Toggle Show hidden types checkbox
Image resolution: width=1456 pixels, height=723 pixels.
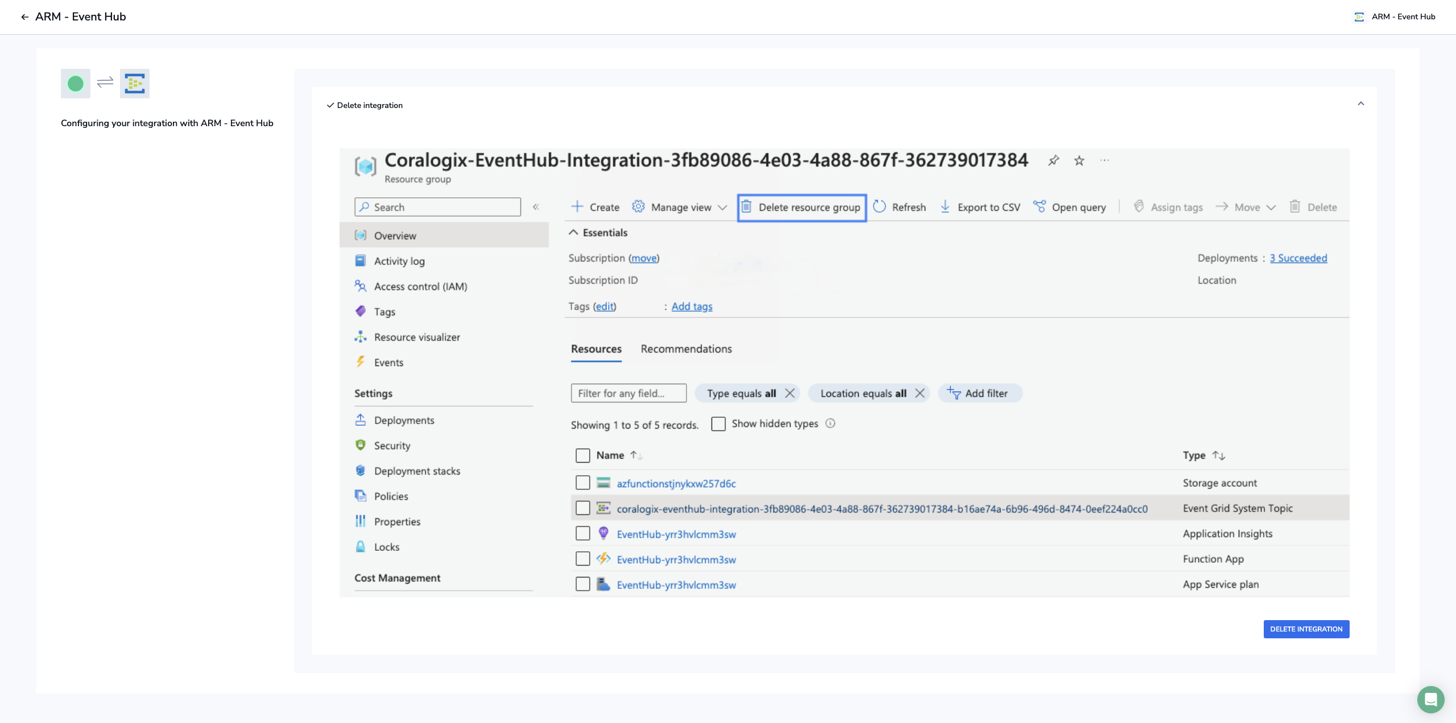click(x=718, y=423)
